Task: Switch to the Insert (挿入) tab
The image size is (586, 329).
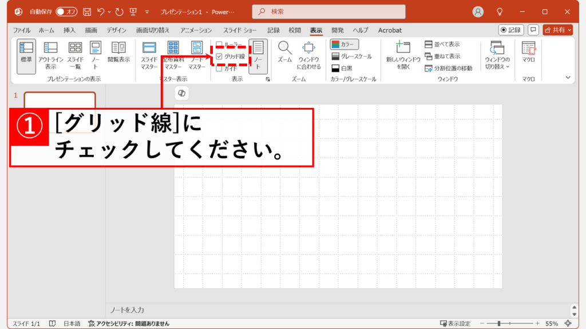Action: tap(69, 30)
